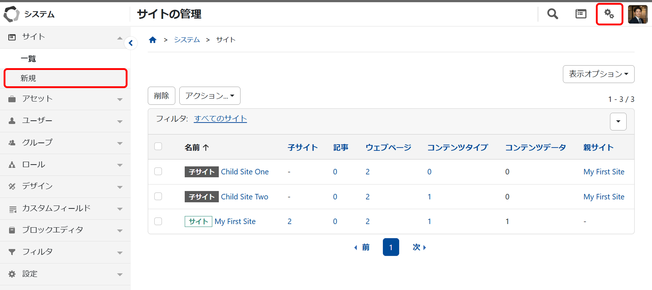Open the 表示オプション dropdown
The width and height of the screenshot is (652, 290).
tap(598, 74)
